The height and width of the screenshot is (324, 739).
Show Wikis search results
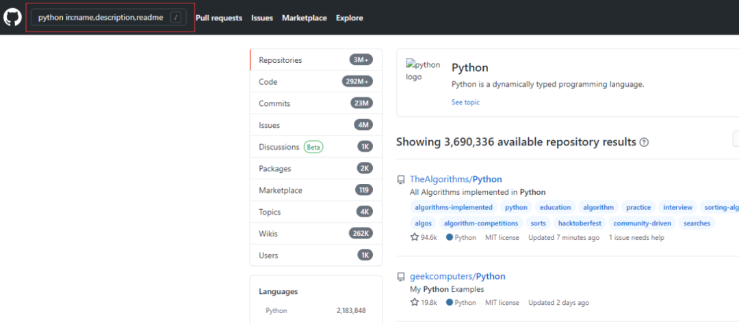pyautogui.click(x=315, y=234)
